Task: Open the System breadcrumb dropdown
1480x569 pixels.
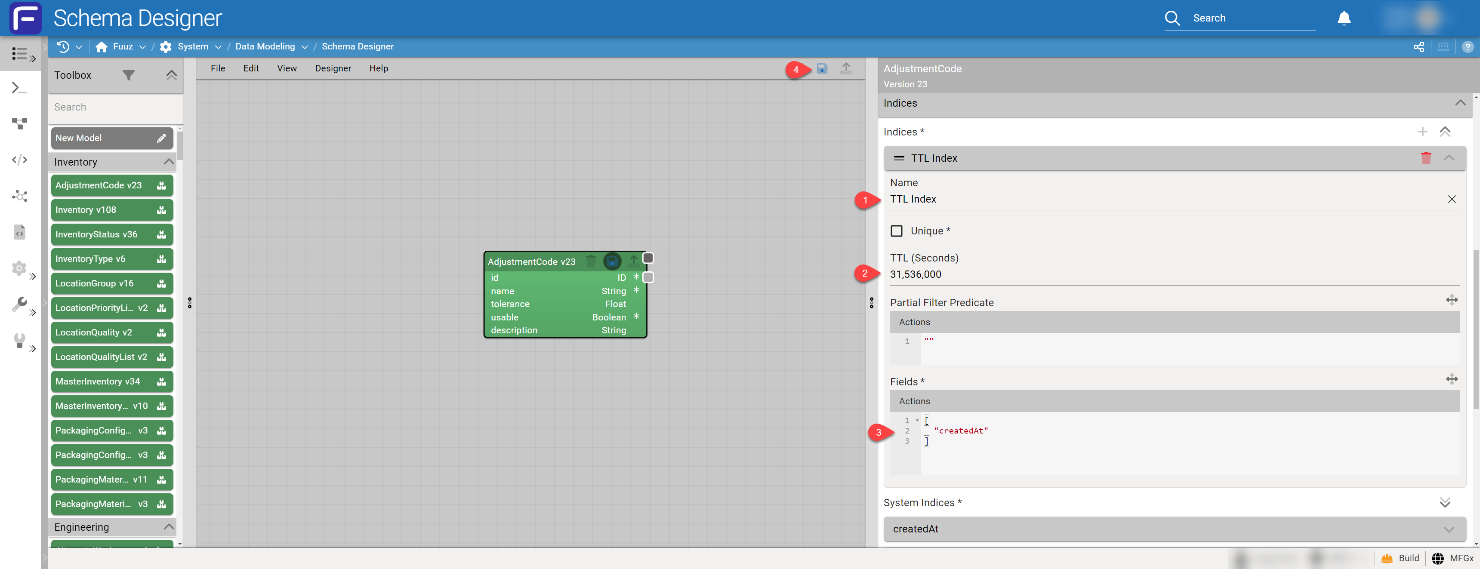Action: coord(218,47)
